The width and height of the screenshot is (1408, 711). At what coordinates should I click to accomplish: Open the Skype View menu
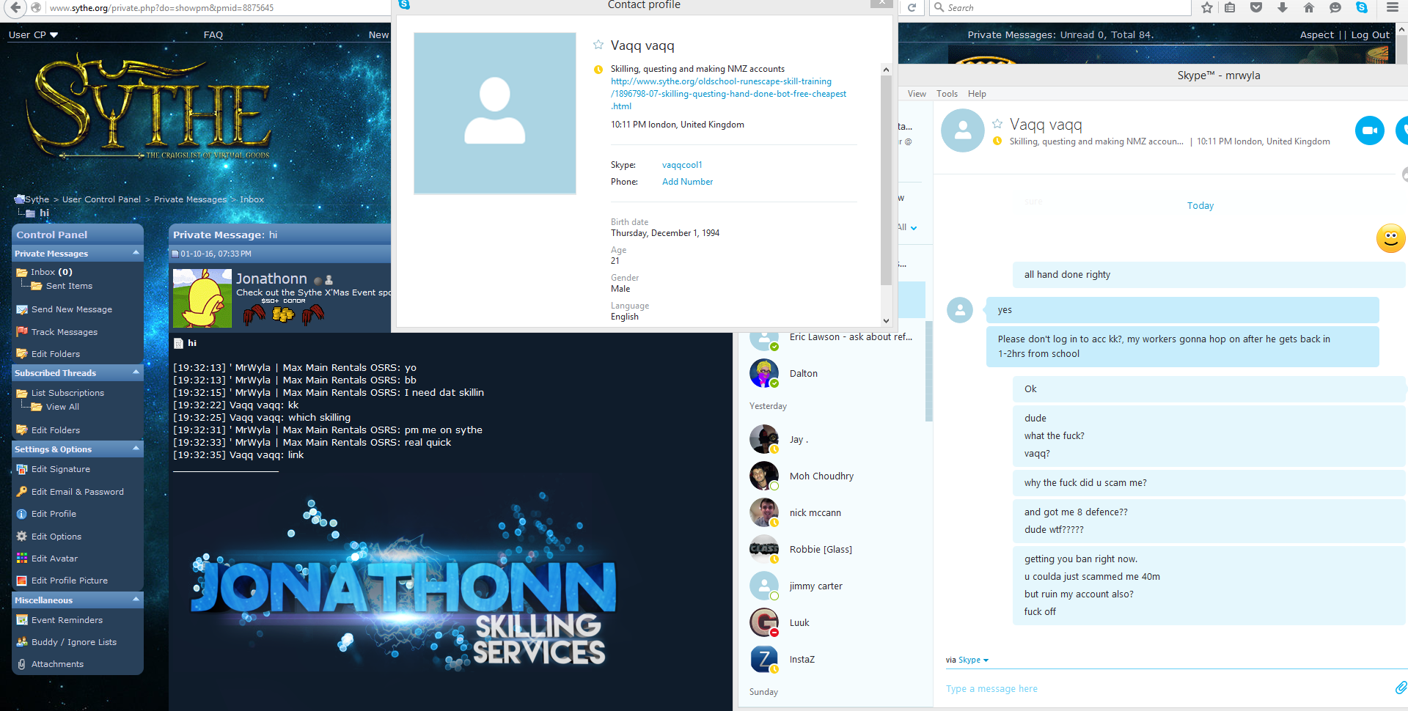917,94
